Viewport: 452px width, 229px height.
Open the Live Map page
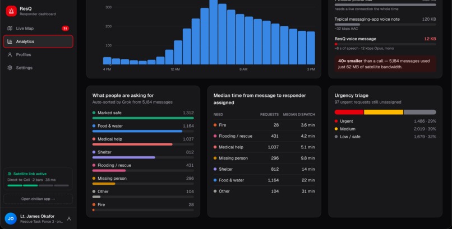pos(38,28)
